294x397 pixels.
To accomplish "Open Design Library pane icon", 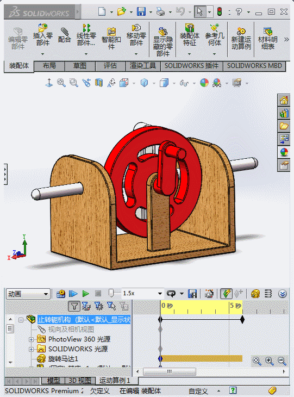I will point(284,113).
